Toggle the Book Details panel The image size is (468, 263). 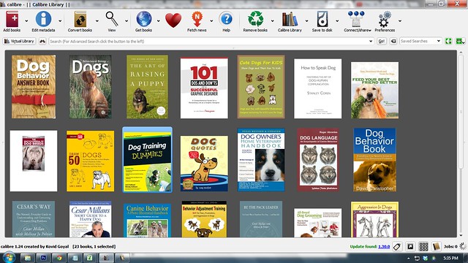pos(437,246)
